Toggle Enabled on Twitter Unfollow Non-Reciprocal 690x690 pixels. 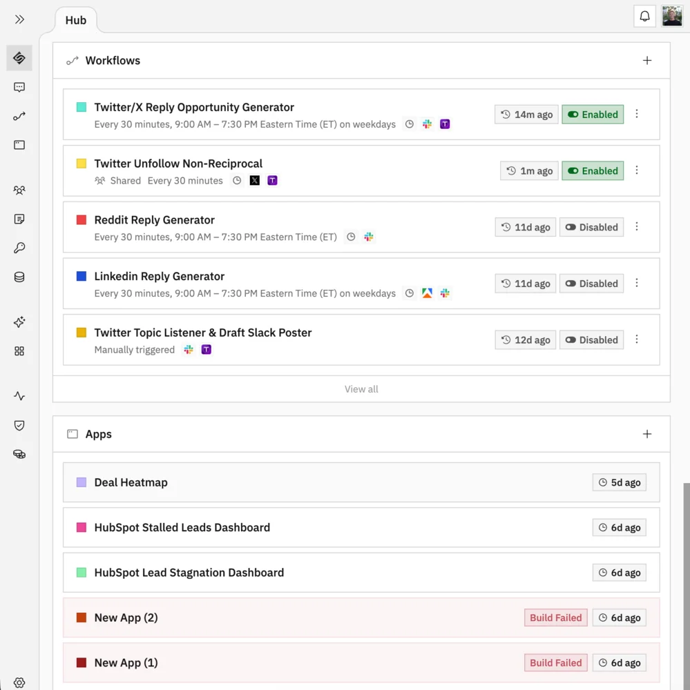tap(593, 170)
